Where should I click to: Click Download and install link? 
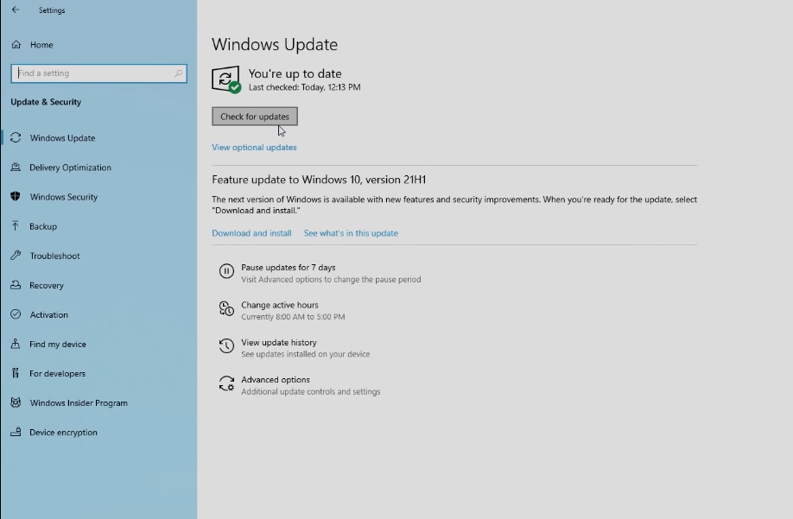click(x=251, y=233)
